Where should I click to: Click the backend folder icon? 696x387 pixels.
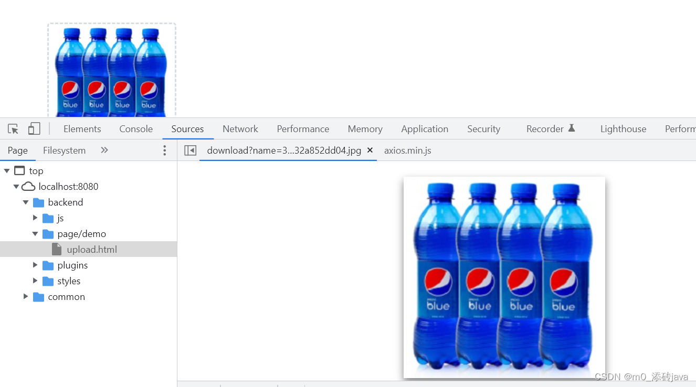(38, 202)
